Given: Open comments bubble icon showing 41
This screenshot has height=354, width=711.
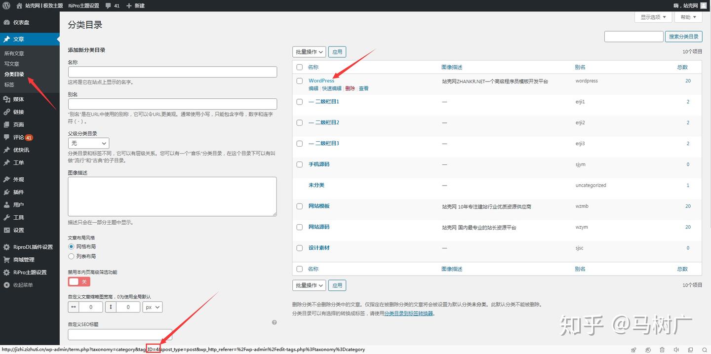Looking at the screenshot, I should (108, 5).
